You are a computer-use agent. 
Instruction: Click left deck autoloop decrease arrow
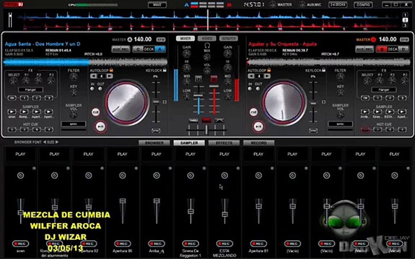pos(93,76)
